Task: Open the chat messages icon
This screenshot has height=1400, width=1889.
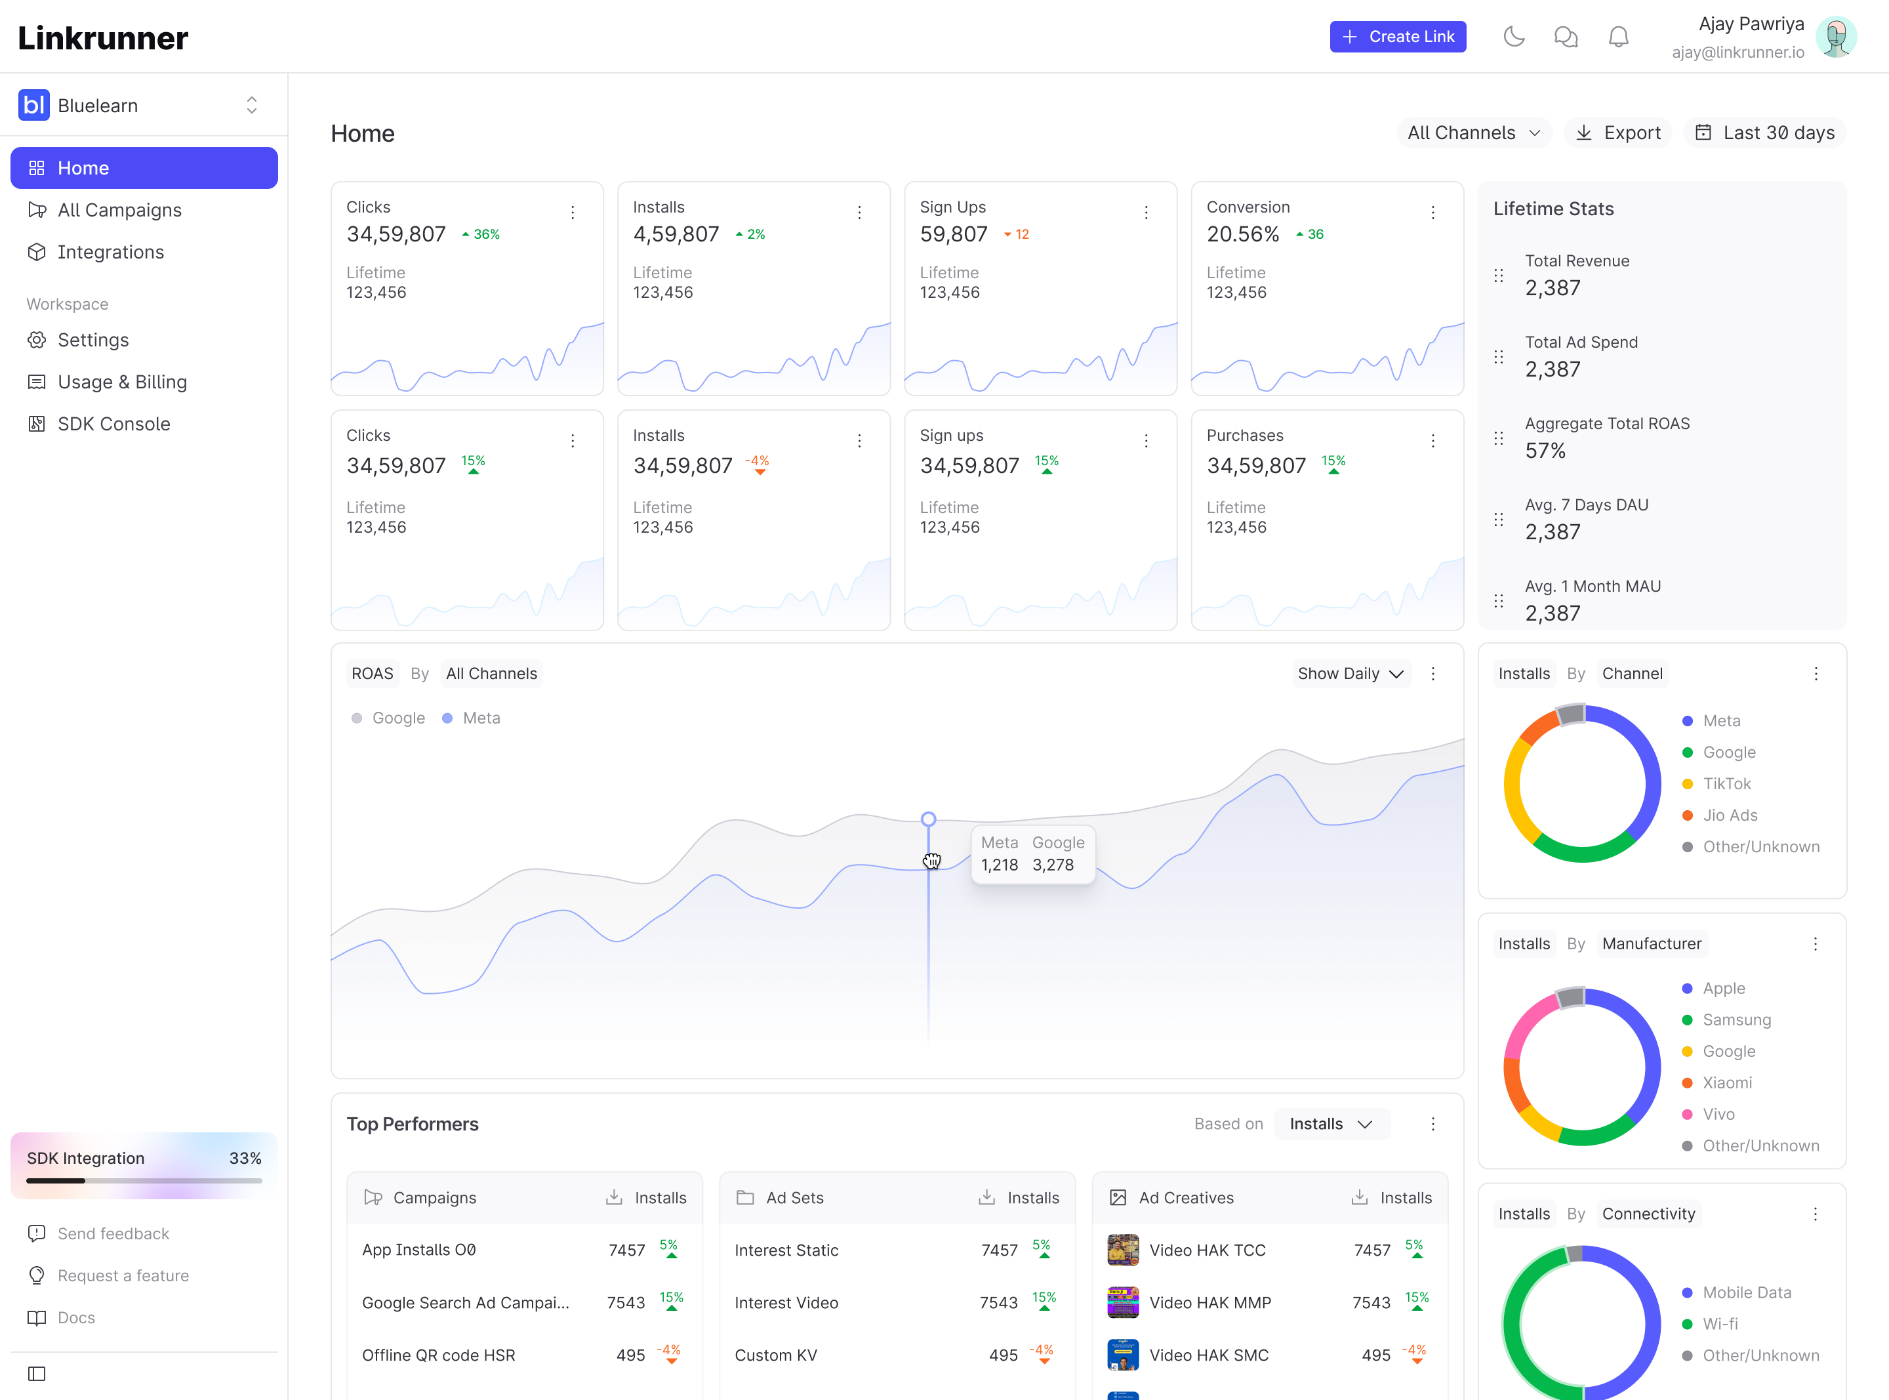Action: [x=1566, y=37]
